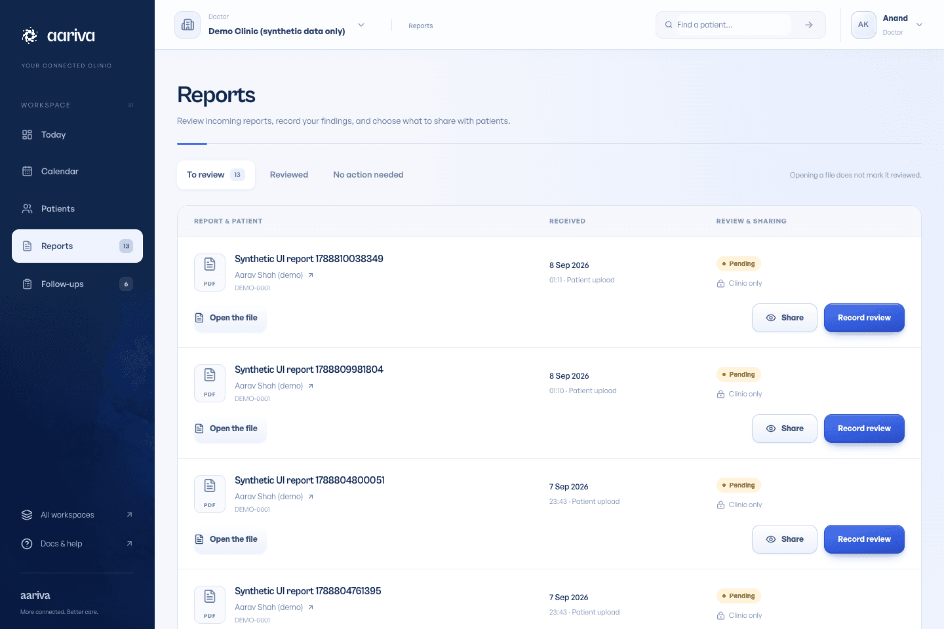Click the Patients people icon
This screenshot has height=629, width=944.
(x=27, y=208)
